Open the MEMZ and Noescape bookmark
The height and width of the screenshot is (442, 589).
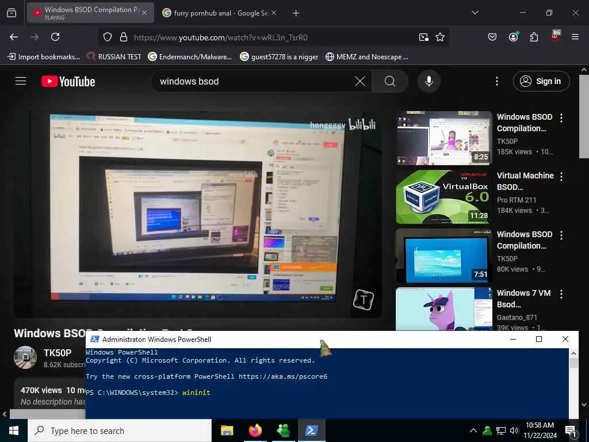pyautogui.click(x=367, y=57)
